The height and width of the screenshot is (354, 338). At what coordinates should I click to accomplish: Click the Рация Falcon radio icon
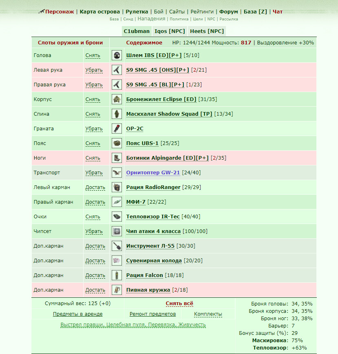[117, 275]
